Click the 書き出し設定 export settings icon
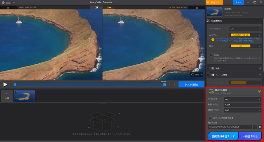264x142 pixels. click(211, 91)
